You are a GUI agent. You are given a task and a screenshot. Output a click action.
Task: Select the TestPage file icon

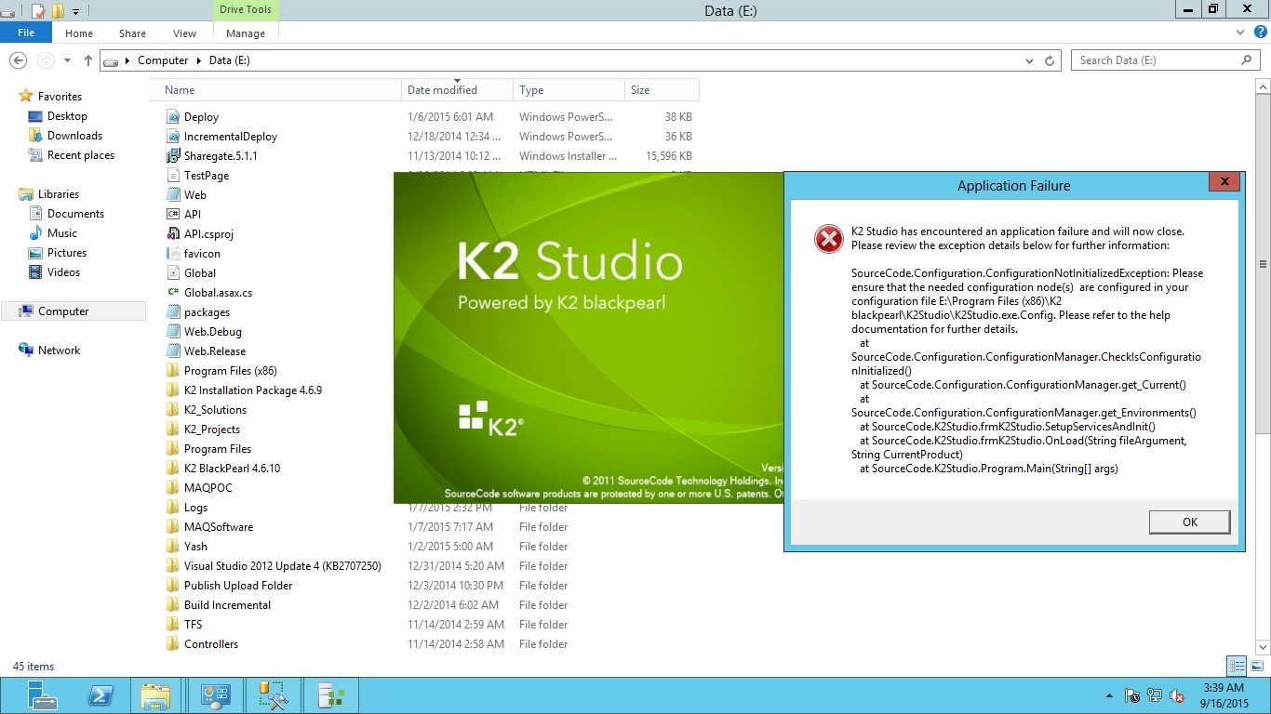click(x=172, y=176)
